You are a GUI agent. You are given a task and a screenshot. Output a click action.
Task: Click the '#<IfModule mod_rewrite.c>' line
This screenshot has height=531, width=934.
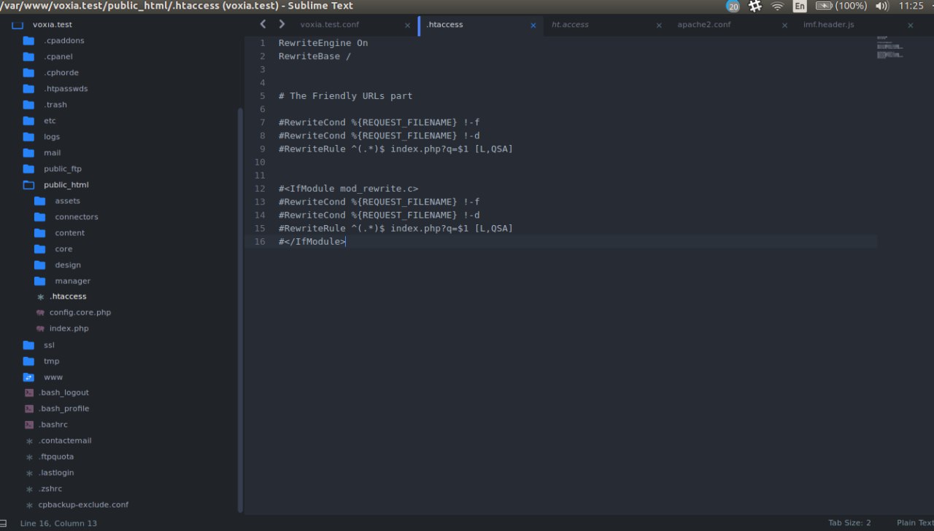[348, 189]
